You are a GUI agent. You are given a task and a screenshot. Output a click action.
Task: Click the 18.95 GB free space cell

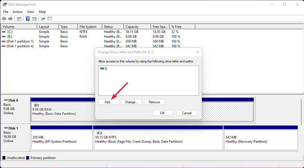(x=159, y=32)
